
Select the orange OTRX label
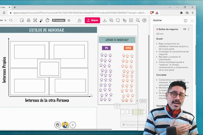point(128,48)
